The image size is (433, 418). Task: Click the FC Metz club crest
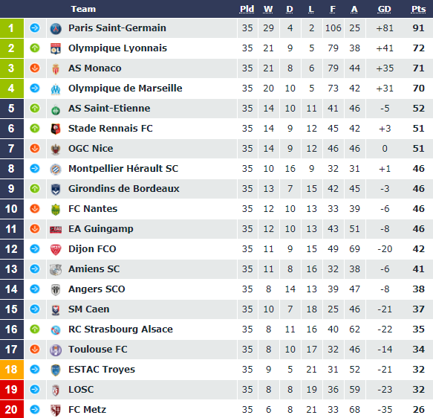pyautogui.click(x=56, y=410)
